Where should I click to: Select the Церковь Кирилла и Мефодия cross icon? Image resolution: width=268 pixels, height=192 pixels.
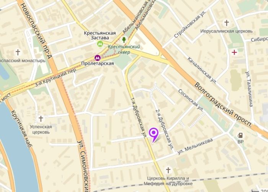pyautogui.click(x=168, y=170)
